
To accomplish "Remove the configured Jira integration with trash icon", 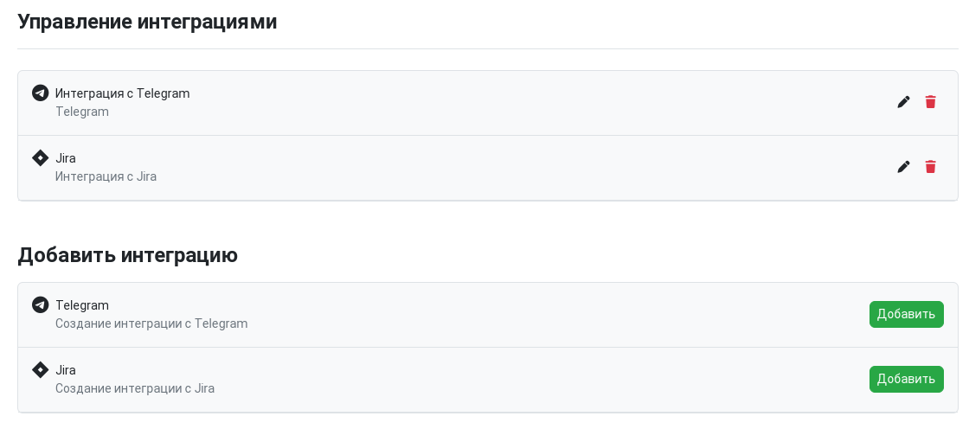I will pos(930,167).
